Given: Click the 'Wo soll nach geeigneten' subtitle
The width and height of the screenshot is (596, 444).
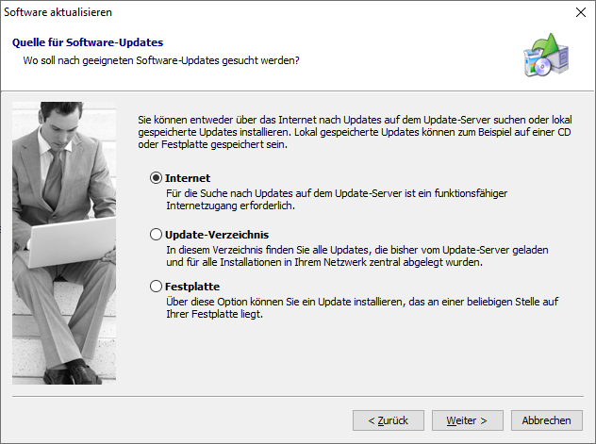Looking at the screenshot, I should pyautogui.click(x=160, y=61).
